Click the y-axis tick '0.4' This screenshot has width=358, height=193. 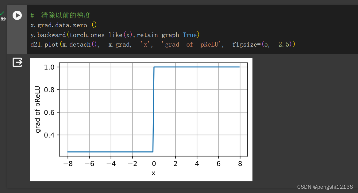point(49,135)
